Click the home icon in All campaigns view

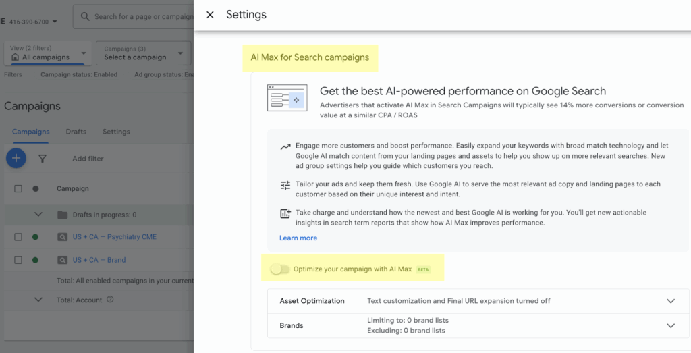pyautogui.click(x=16, y=57)
